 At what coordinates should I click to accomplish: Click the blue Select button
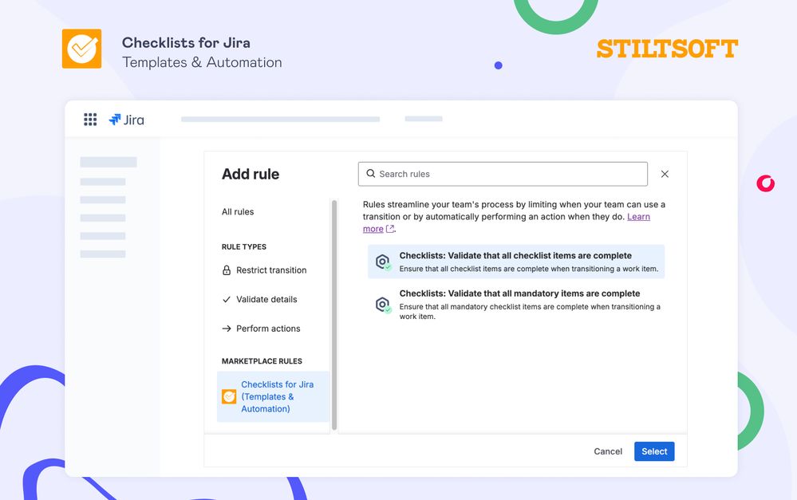(x=654, y=451)
